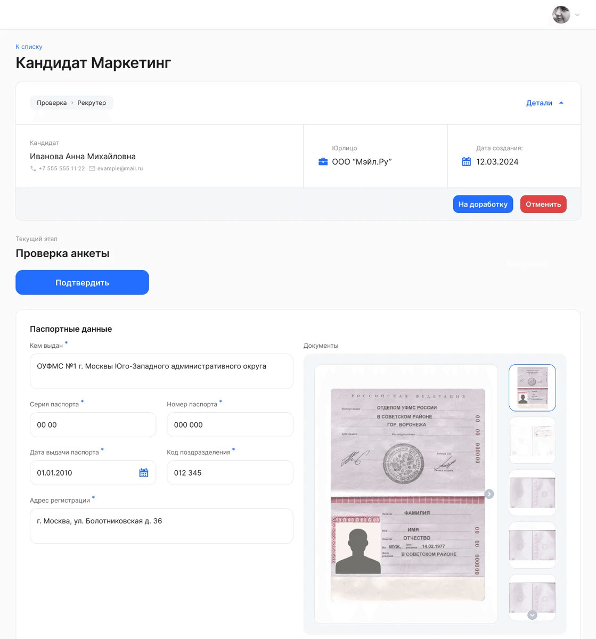The width and height of the screenshot is (596, 639).
Task: Show next document with right arrow
Action: pos(489,494)
